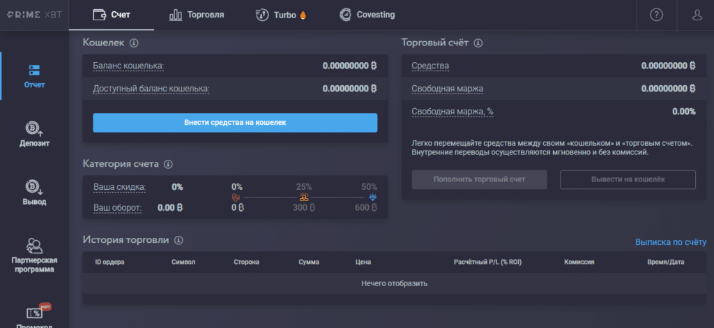Click info icon next to Торговый счёт
This screenshot has height=328, width=714.
[478, 43]
